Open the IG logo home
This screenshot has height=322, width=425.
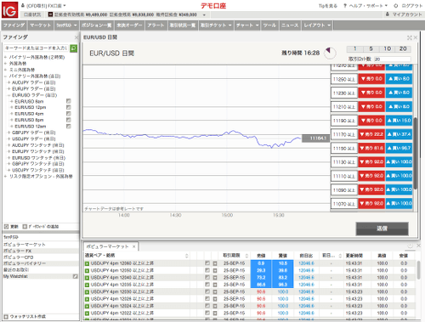9,9
